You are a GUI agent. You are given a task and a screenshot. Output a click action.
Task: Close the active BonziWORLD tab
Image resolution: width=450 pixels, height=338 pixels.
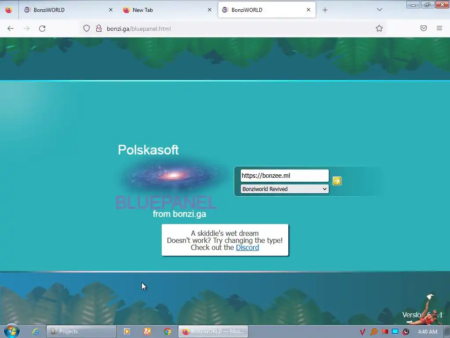click(308, 10)
